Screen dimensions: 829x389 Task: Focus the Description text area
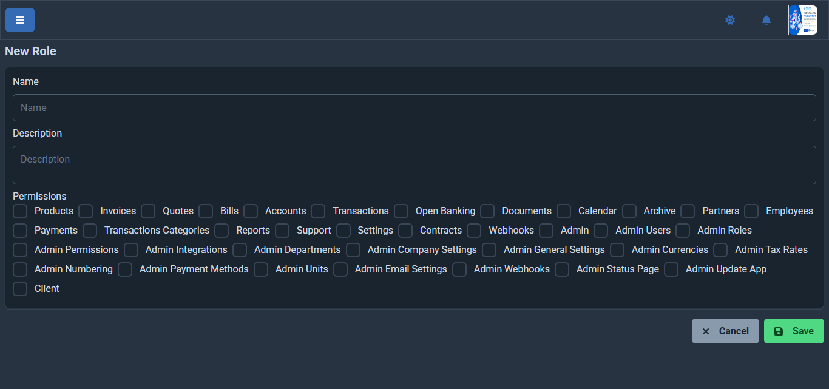click(414, 164)
